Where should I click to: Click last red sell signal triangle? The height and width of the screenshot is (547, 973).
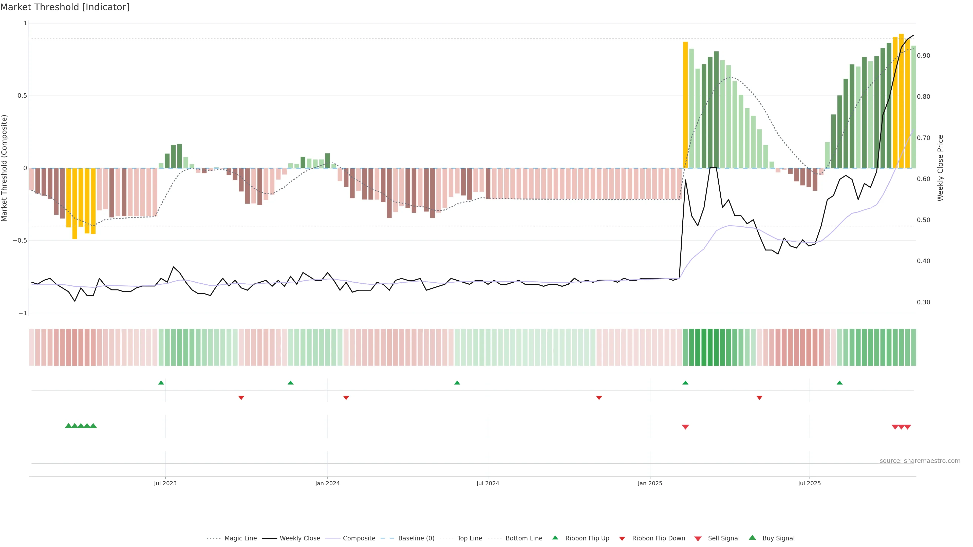tap(908, 427)
